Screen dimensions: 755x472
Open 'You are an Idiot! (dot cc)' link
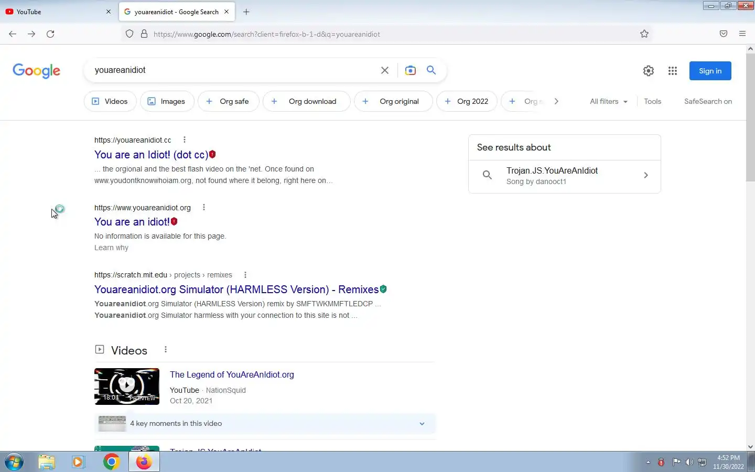click(151, 155)
